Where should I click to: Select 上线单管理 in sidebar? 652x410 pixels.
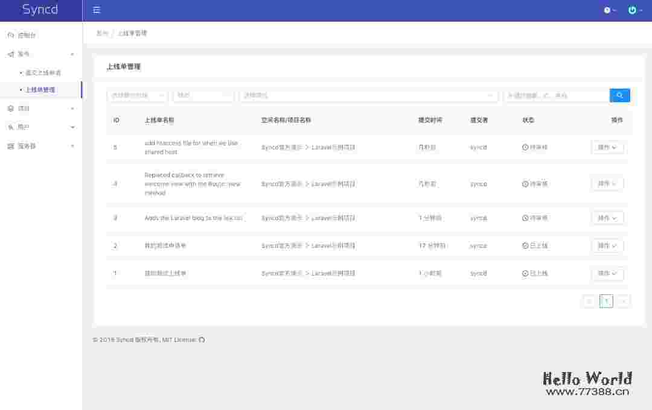pyautogui.click(x=40, y=90)
